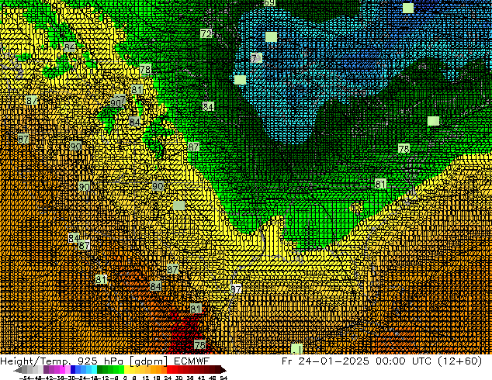Viewport: 492px width, 380px height.
Task: Click the "(12+60)" forecast offset text
Action: [459, 361]
